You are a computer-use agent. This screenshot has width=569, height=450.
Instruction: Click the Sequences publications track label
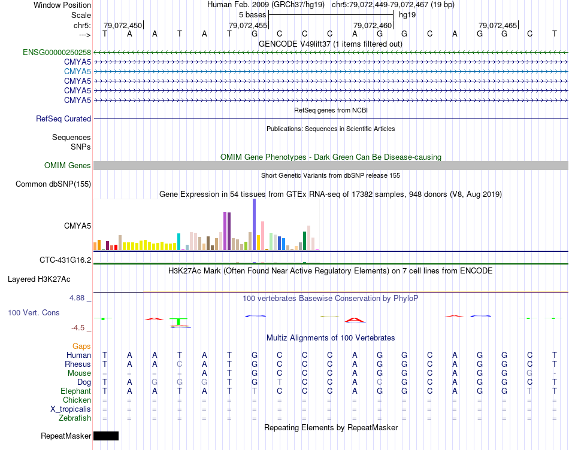(x=71, y=137)
